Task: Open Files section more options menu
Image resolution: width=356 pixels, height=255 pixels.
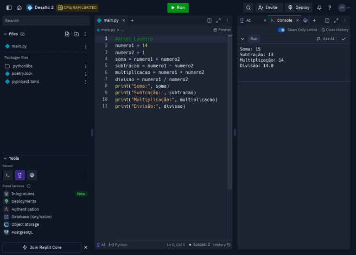Action: click(x=85, y=34)
